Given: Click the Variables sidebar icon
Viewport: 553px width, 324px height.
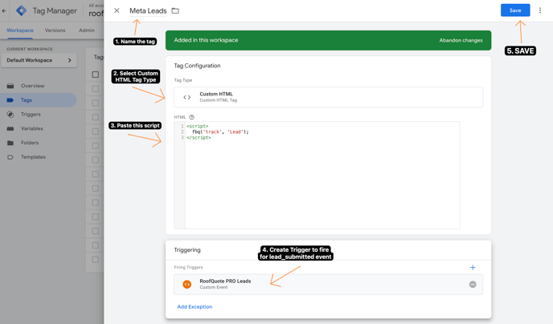Looking at the screenshot, I should pos(10,128).
